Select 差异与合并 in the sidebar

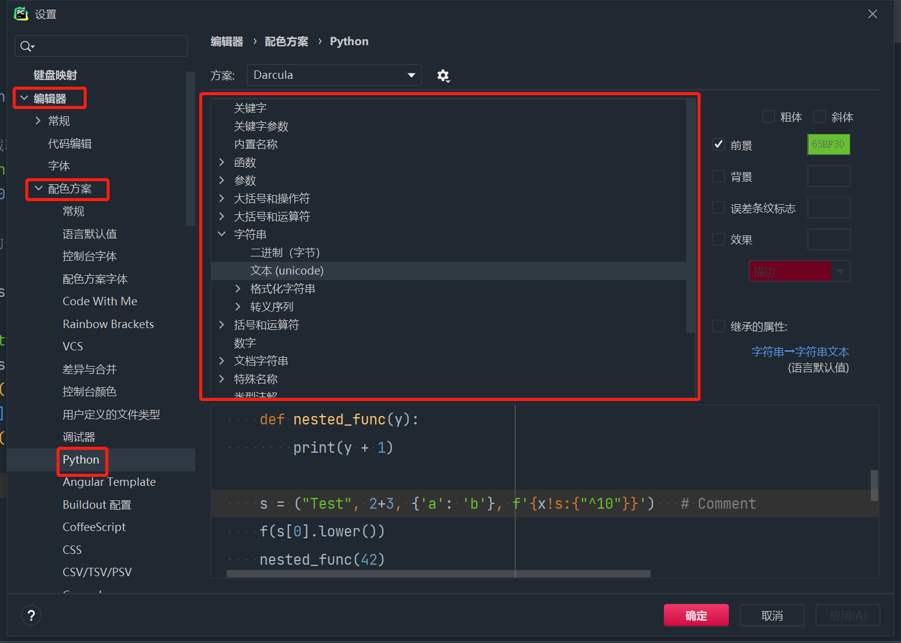click(x=90, y=369)
